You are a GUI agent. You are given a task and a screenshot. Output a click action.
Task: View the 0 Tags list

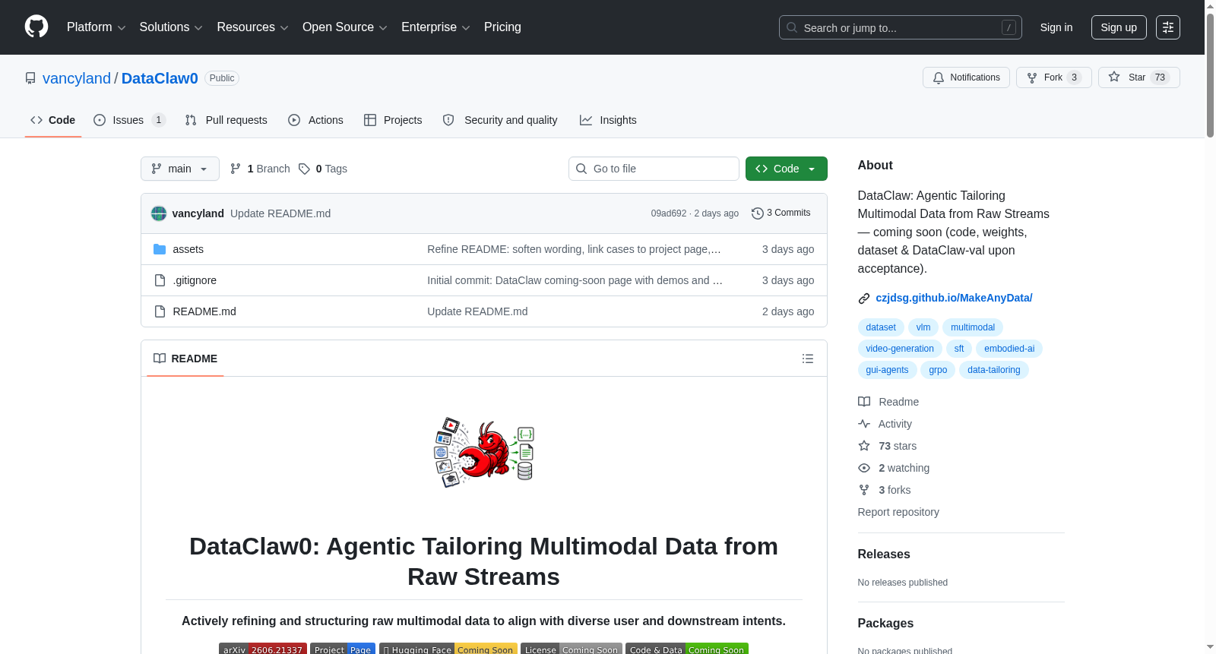pos(323,169)
